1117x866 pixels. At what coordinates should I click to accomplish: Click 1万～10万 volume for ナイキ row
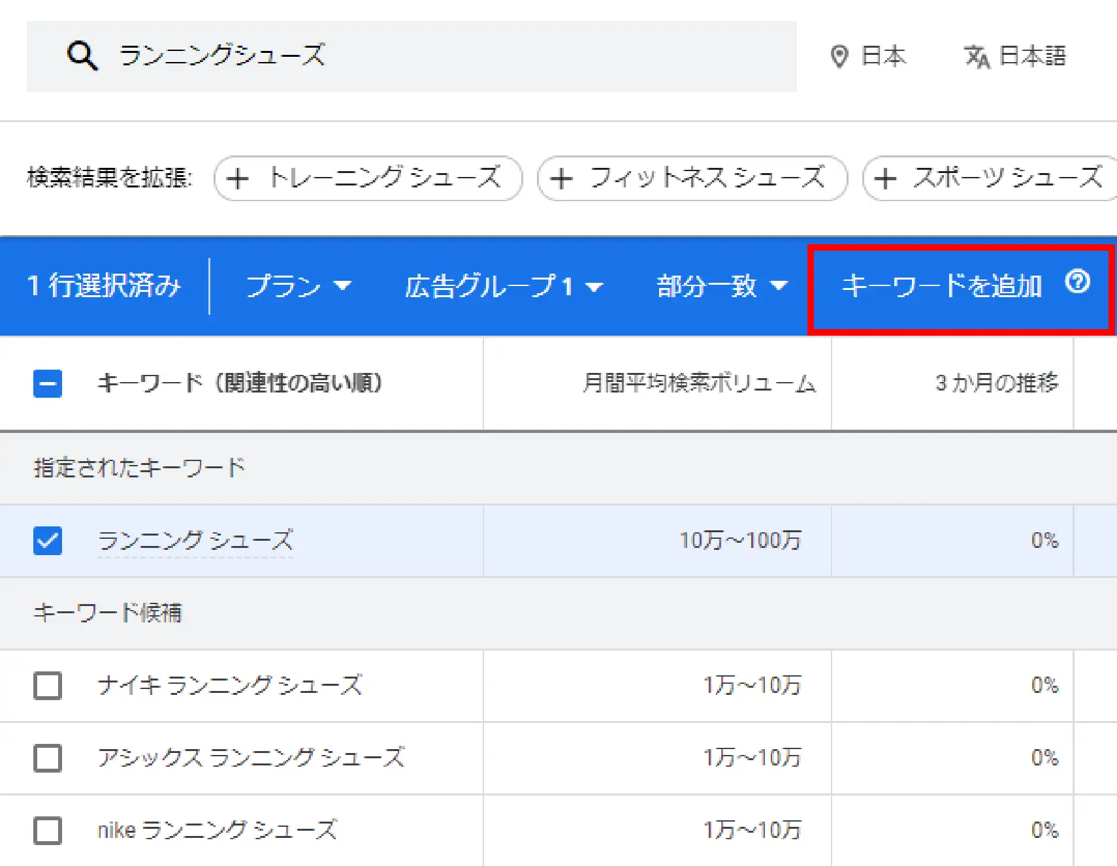[752, 686]
